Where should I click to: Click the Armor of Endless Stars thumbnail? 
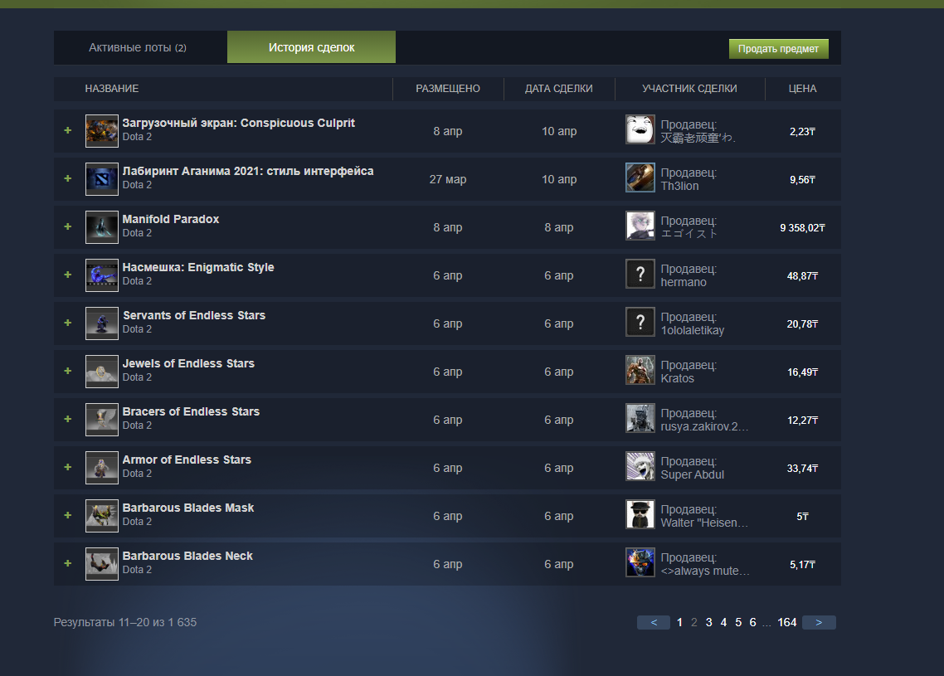coord(101,467)
